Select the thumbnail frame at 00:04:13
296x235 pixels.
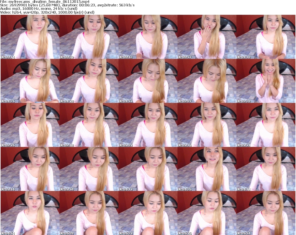[x=148, y=169]
